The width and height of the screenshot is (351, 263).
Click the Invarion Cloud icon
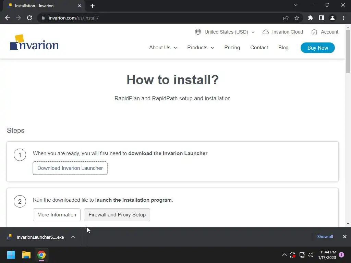pos(266,32)
